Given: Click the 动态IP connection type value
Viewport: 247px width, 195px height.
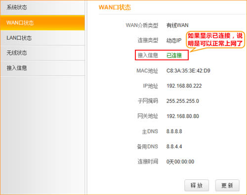Looking at the screenshot, I should [174, 40].
